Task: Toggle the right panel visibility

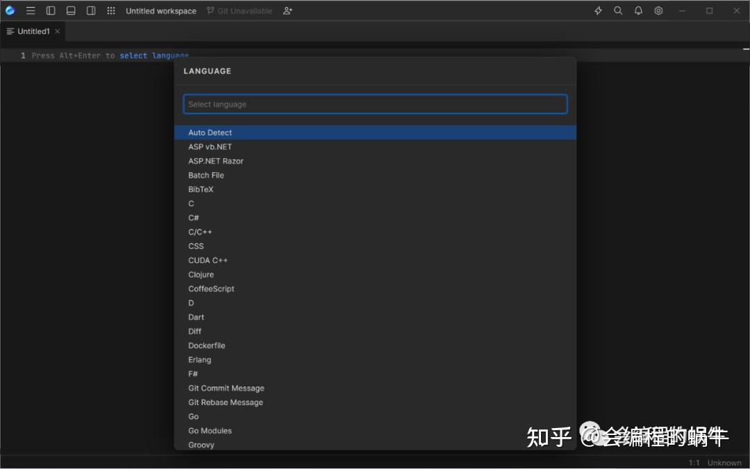Action: pyautogui.click(x=91, y=10)
